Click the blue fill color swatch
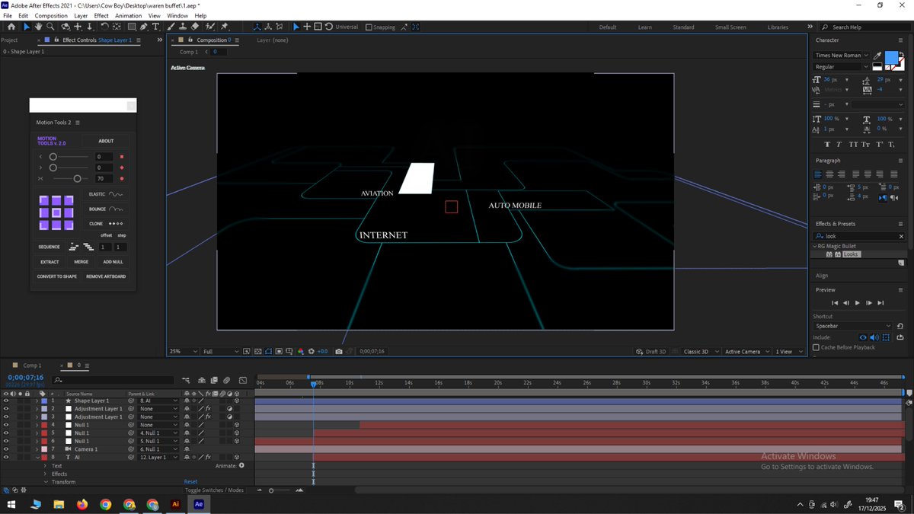This screenshot has width=914, height=514. [x=891, y=57]
